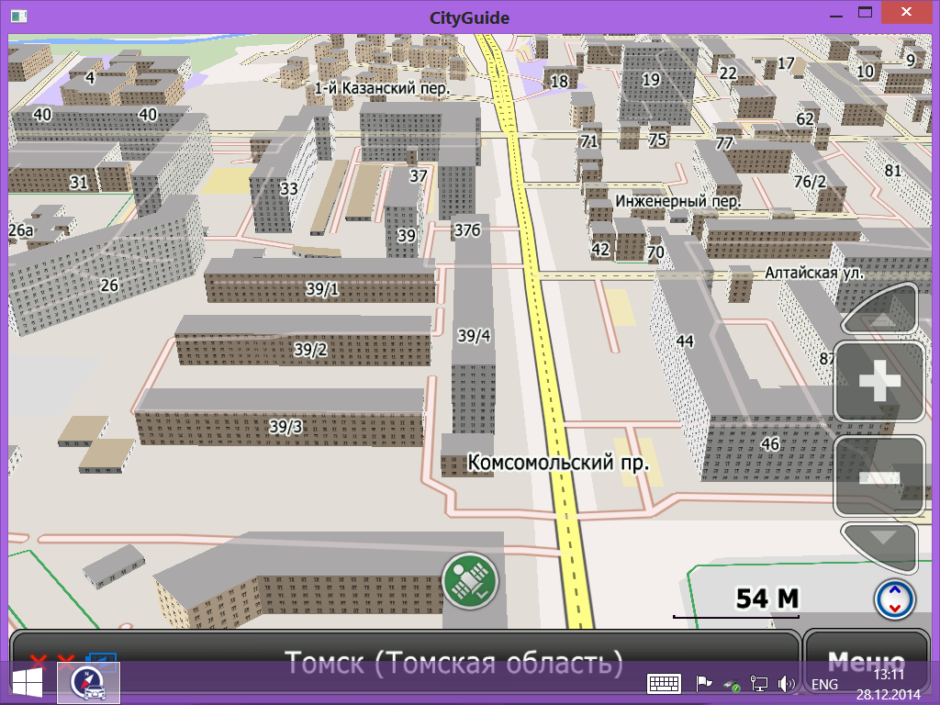
Task: Click the GPS satellite status icon
Action: [x=469, y=582]
